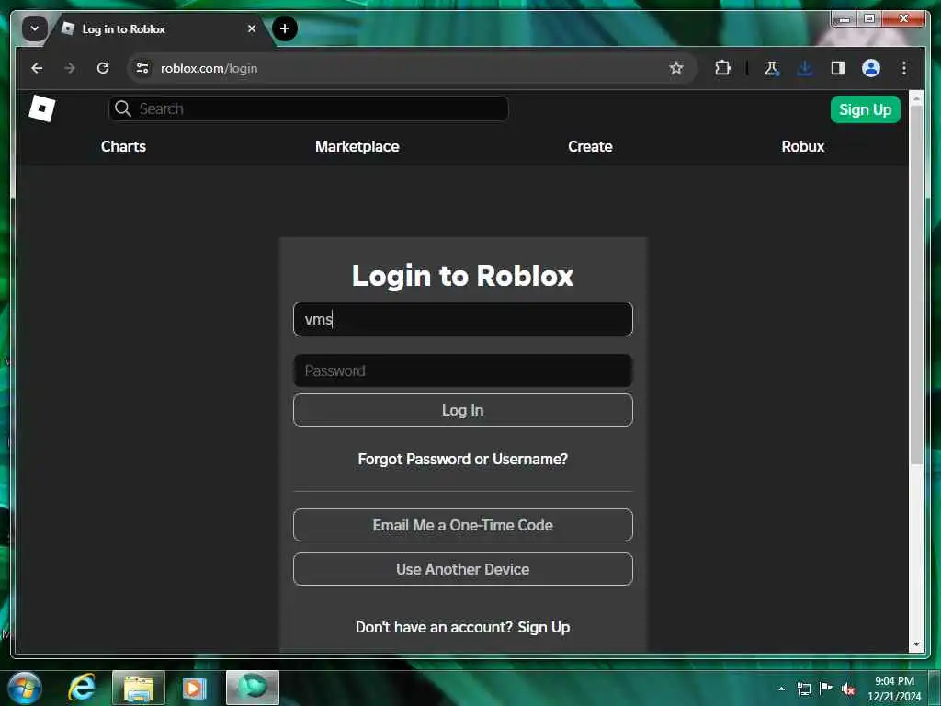Click the muted volume tray icon
Viewport: 941px width, 706px height.
(848, 689)
